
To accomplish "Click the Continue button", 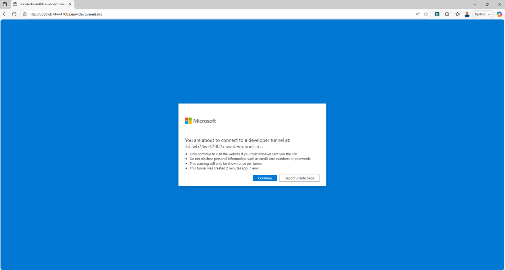I will coord(264,178).
